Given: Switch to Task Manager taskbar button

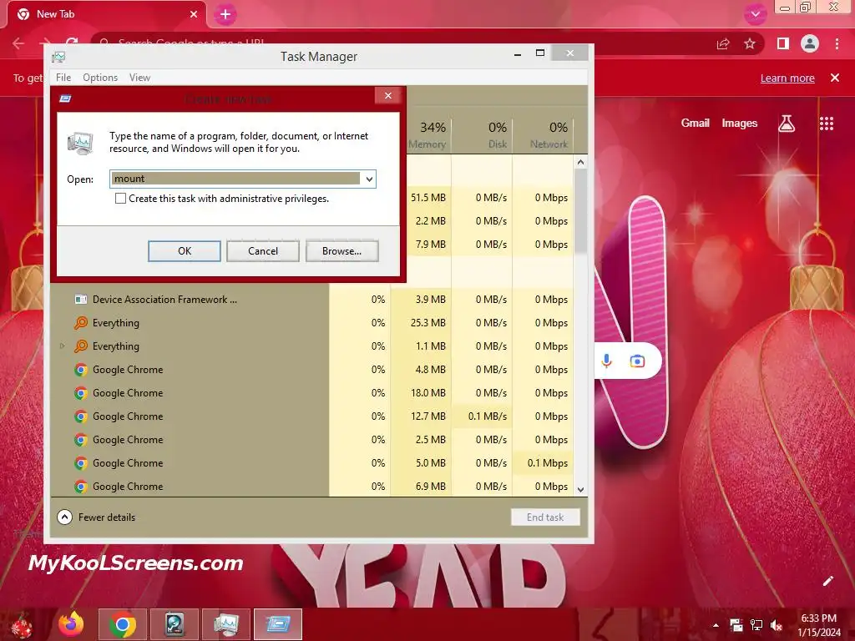Looking at the screenshot, I should point(225,624).
